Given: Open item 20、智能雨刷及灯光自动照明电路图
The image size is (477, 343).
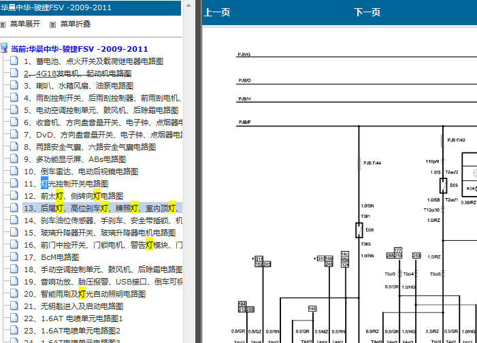Looking at the screenshot, I should click(85, 294).
